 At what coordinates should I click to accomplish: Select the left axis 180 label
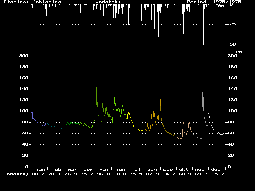(24, 67)
